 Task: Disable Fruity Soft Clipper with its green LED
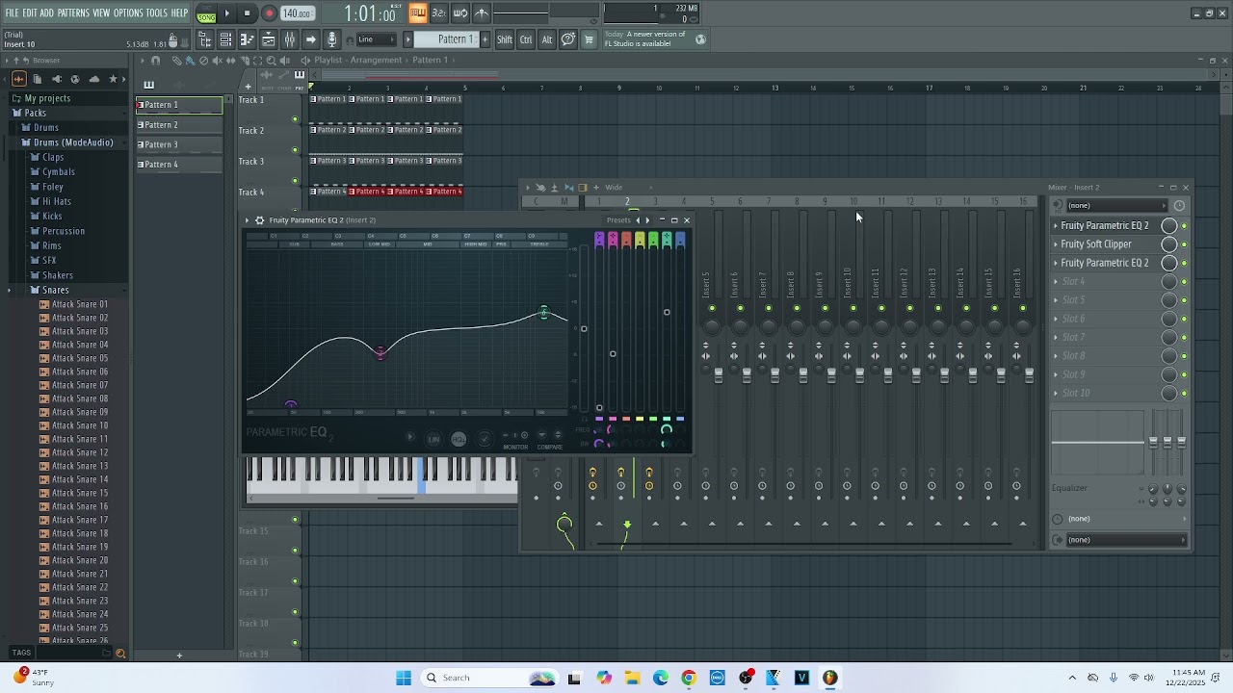tap(1184, 244)
